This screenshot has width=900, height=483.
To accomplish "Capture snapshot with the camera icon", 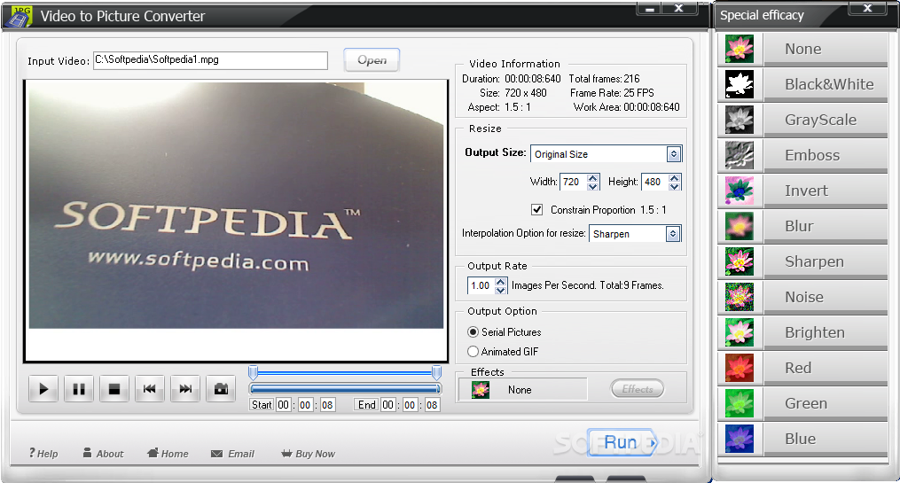I will point(221,389).
